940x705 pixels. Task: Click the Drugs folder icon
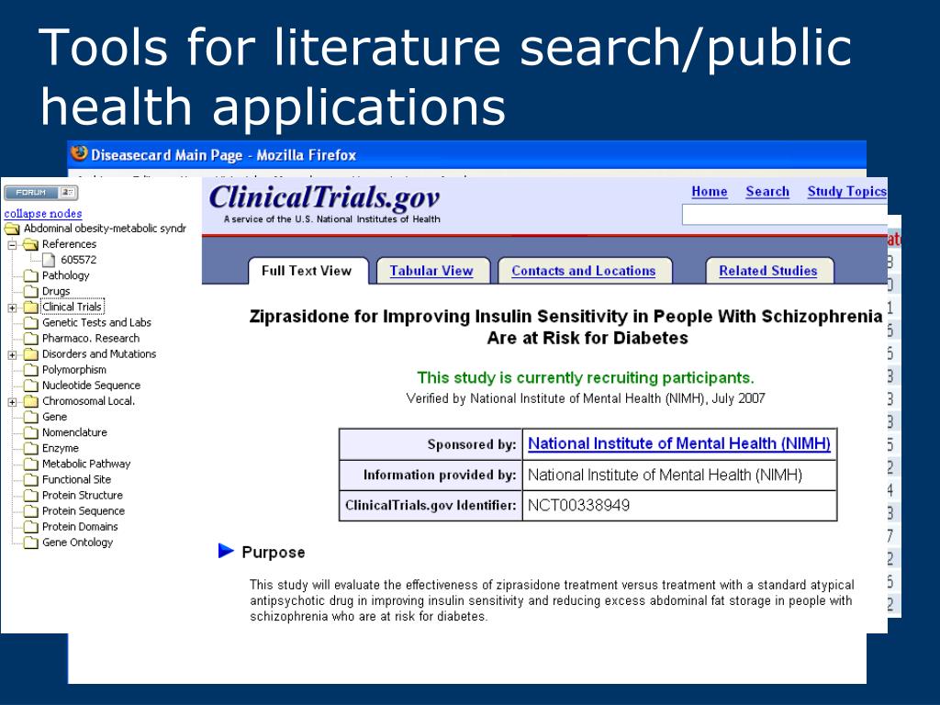(x=30, y=291)
